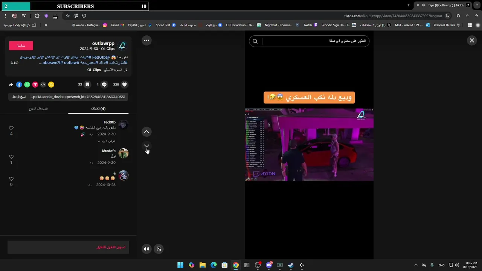Go to the next video with the down arrow
The image size is (482, 271).
(x=146, y=146)
